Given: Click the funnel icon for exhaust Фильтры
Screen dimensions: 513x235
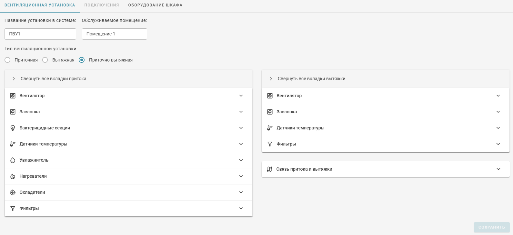Looking at the screenshot, I should [x=270, y=144].
